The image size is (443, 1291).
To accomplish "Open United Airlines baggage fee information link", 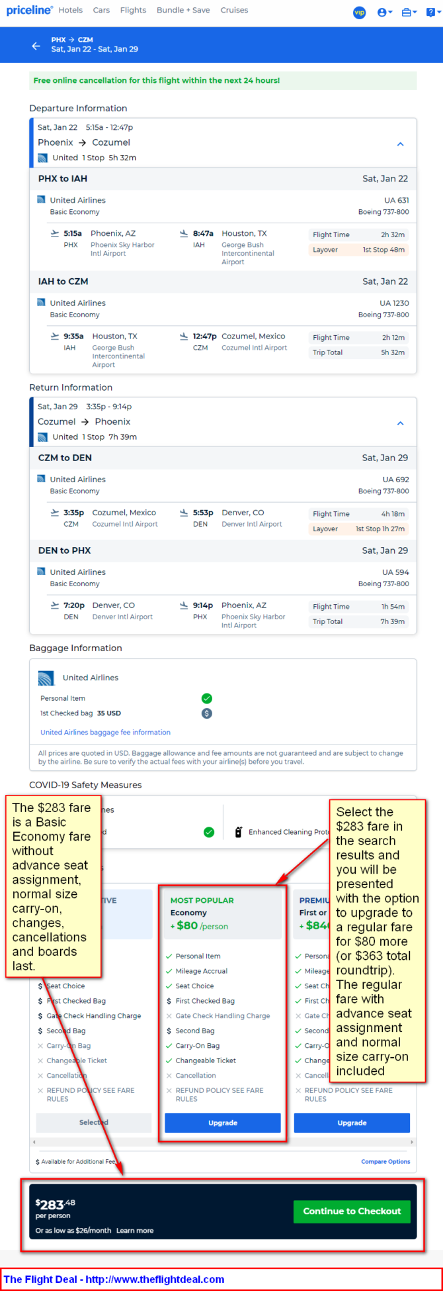I will tap(105, 733).
